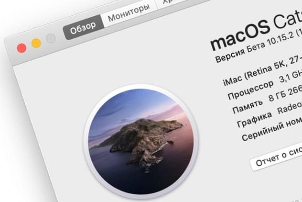
Task: Close the window with the red button
Action: tap(22, 48)
